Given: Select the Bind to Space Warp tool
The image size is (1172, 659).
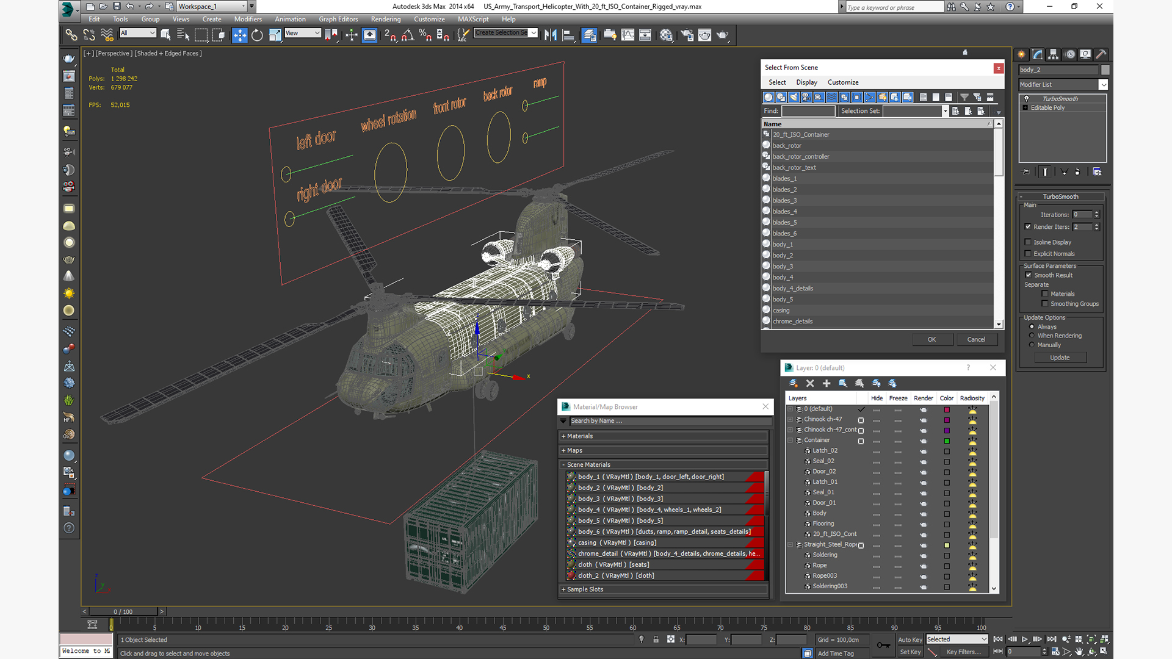Looking at the screenshot, I should [107, 35].
